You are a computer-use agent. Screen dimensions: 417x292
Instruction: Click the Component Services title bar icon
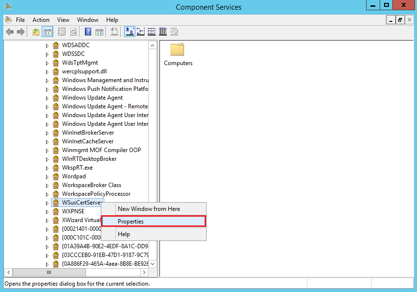pyautogui.click(x=8, y=6)
